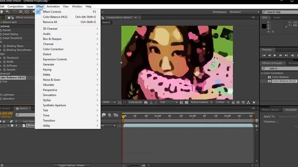Image resolution: width=298 pixels, height=167 pixels.
Task: Select the Unified Camera tool
Action: [20, 12]
